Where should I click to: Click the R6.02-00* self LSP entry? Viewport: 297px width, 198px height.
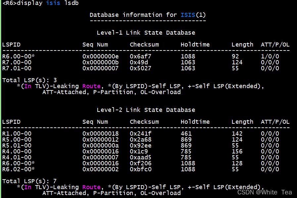[x=19, y=169]
